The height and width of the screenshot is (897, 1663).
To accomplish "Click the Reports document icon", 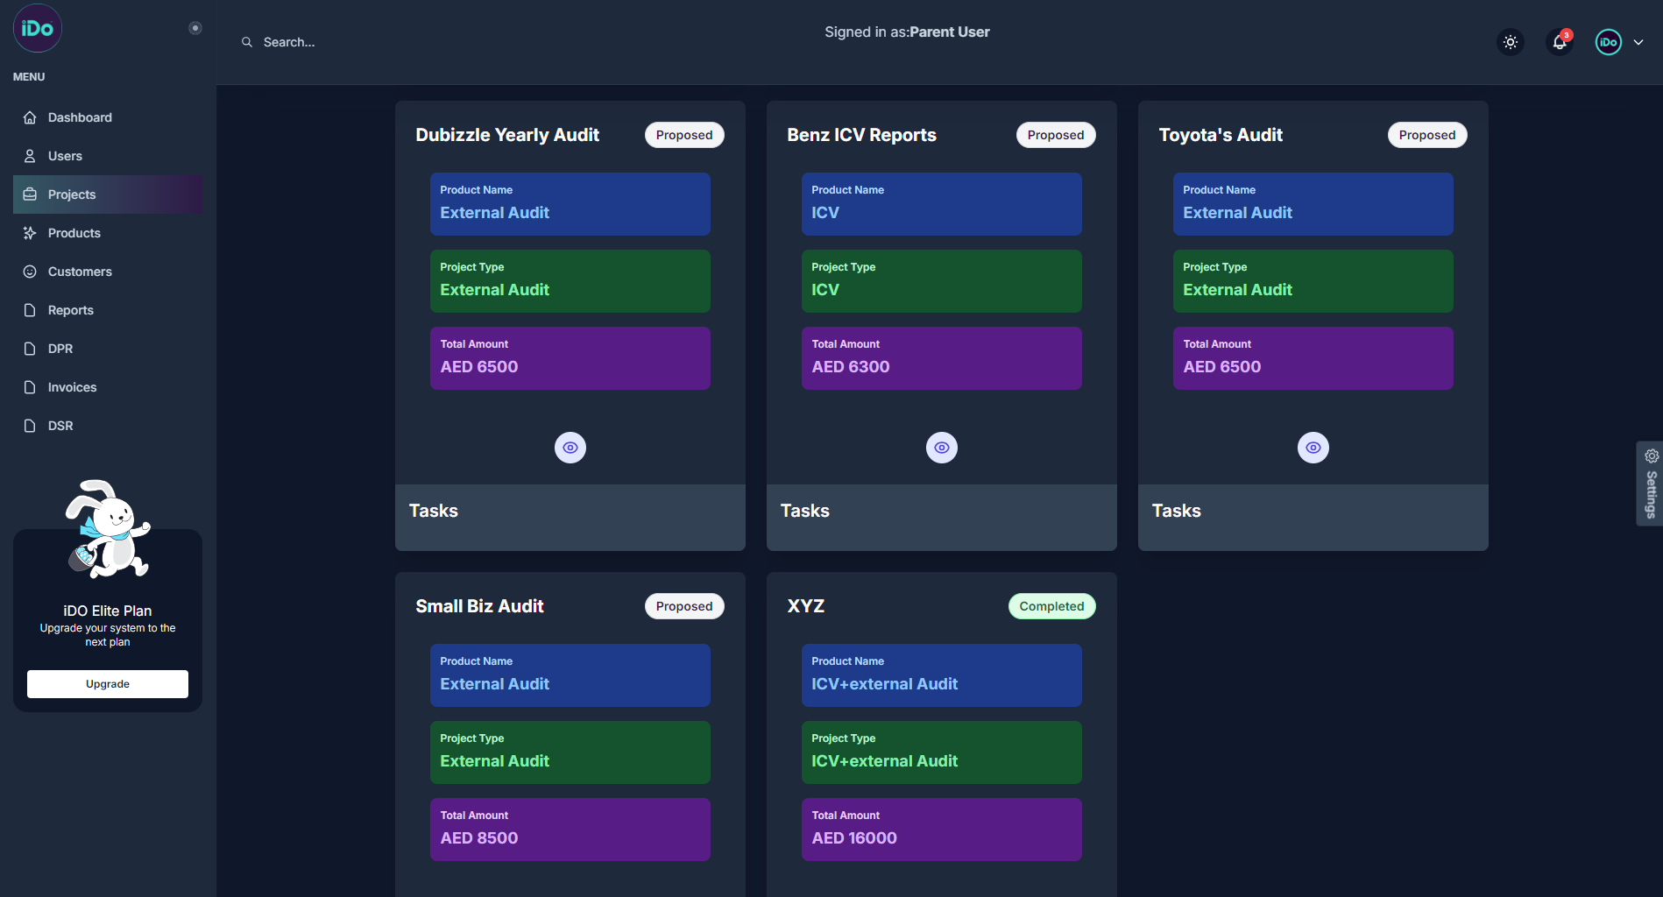I will tap(30, 310).
